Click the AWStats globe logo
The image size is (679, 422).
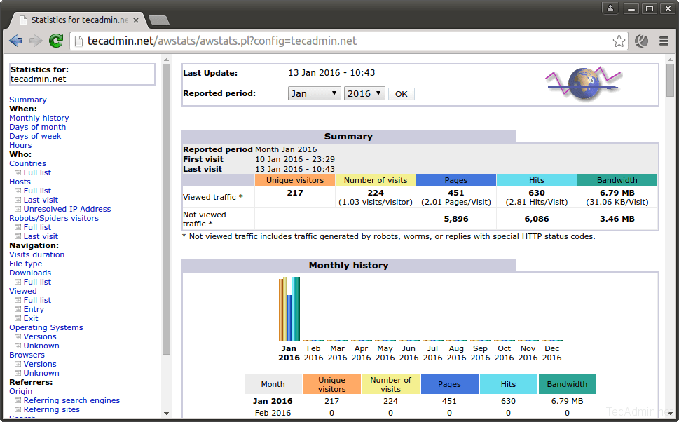pyautogui.click(x=583, y=83)
